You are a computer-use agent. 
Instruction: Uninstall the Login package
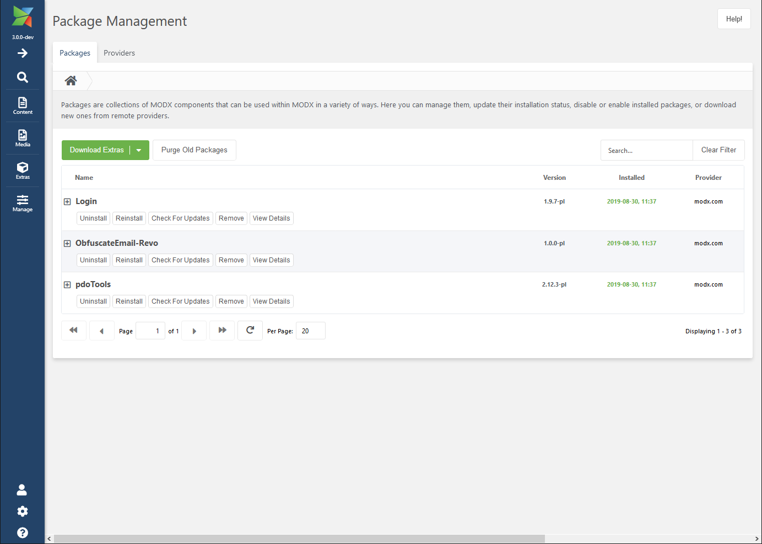pyautogui.click(x=93, y=218)
